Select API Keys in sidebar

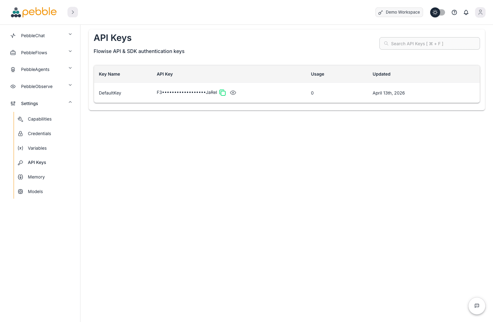pyautogui.click(x=37, y=162)
